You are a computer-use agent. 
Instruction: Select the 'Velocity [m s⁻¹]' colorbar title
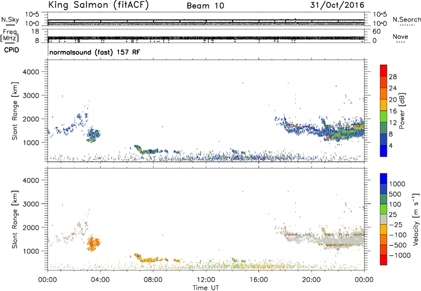tap(416, 219)
